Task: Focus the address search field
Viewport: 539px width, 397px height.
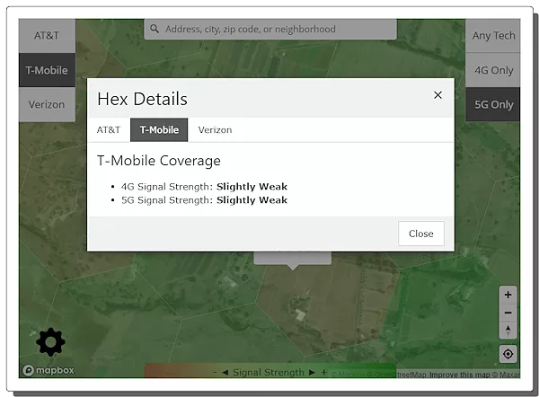Action: pos(270,30)
